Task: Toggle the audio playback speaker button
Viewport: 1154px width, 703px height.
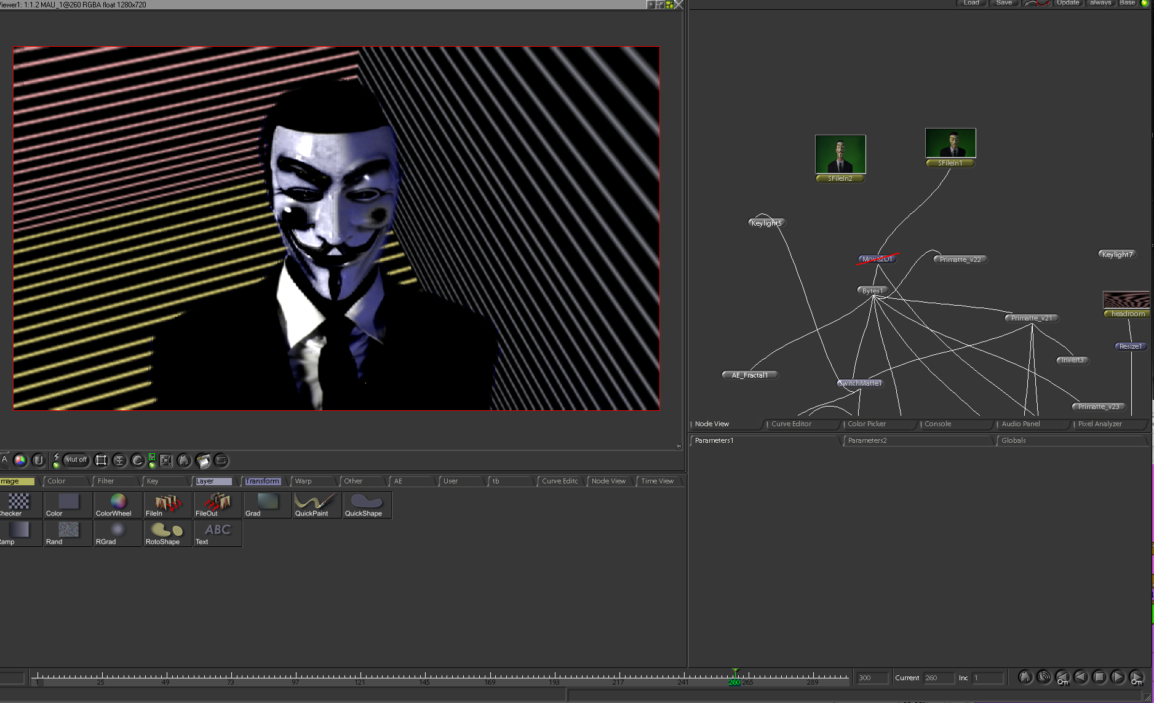Action: 1044,677
